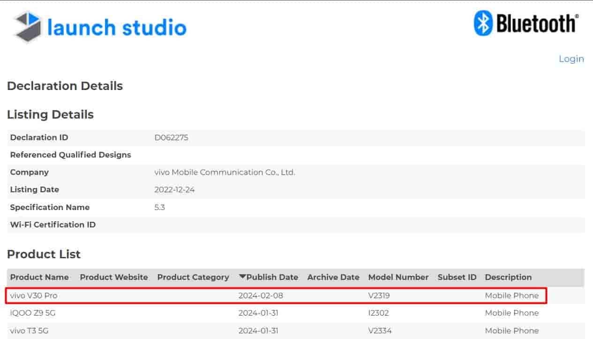593x339 pixels.
Task: Select the vivo T3 5G product entry
Action: point(29,331)
